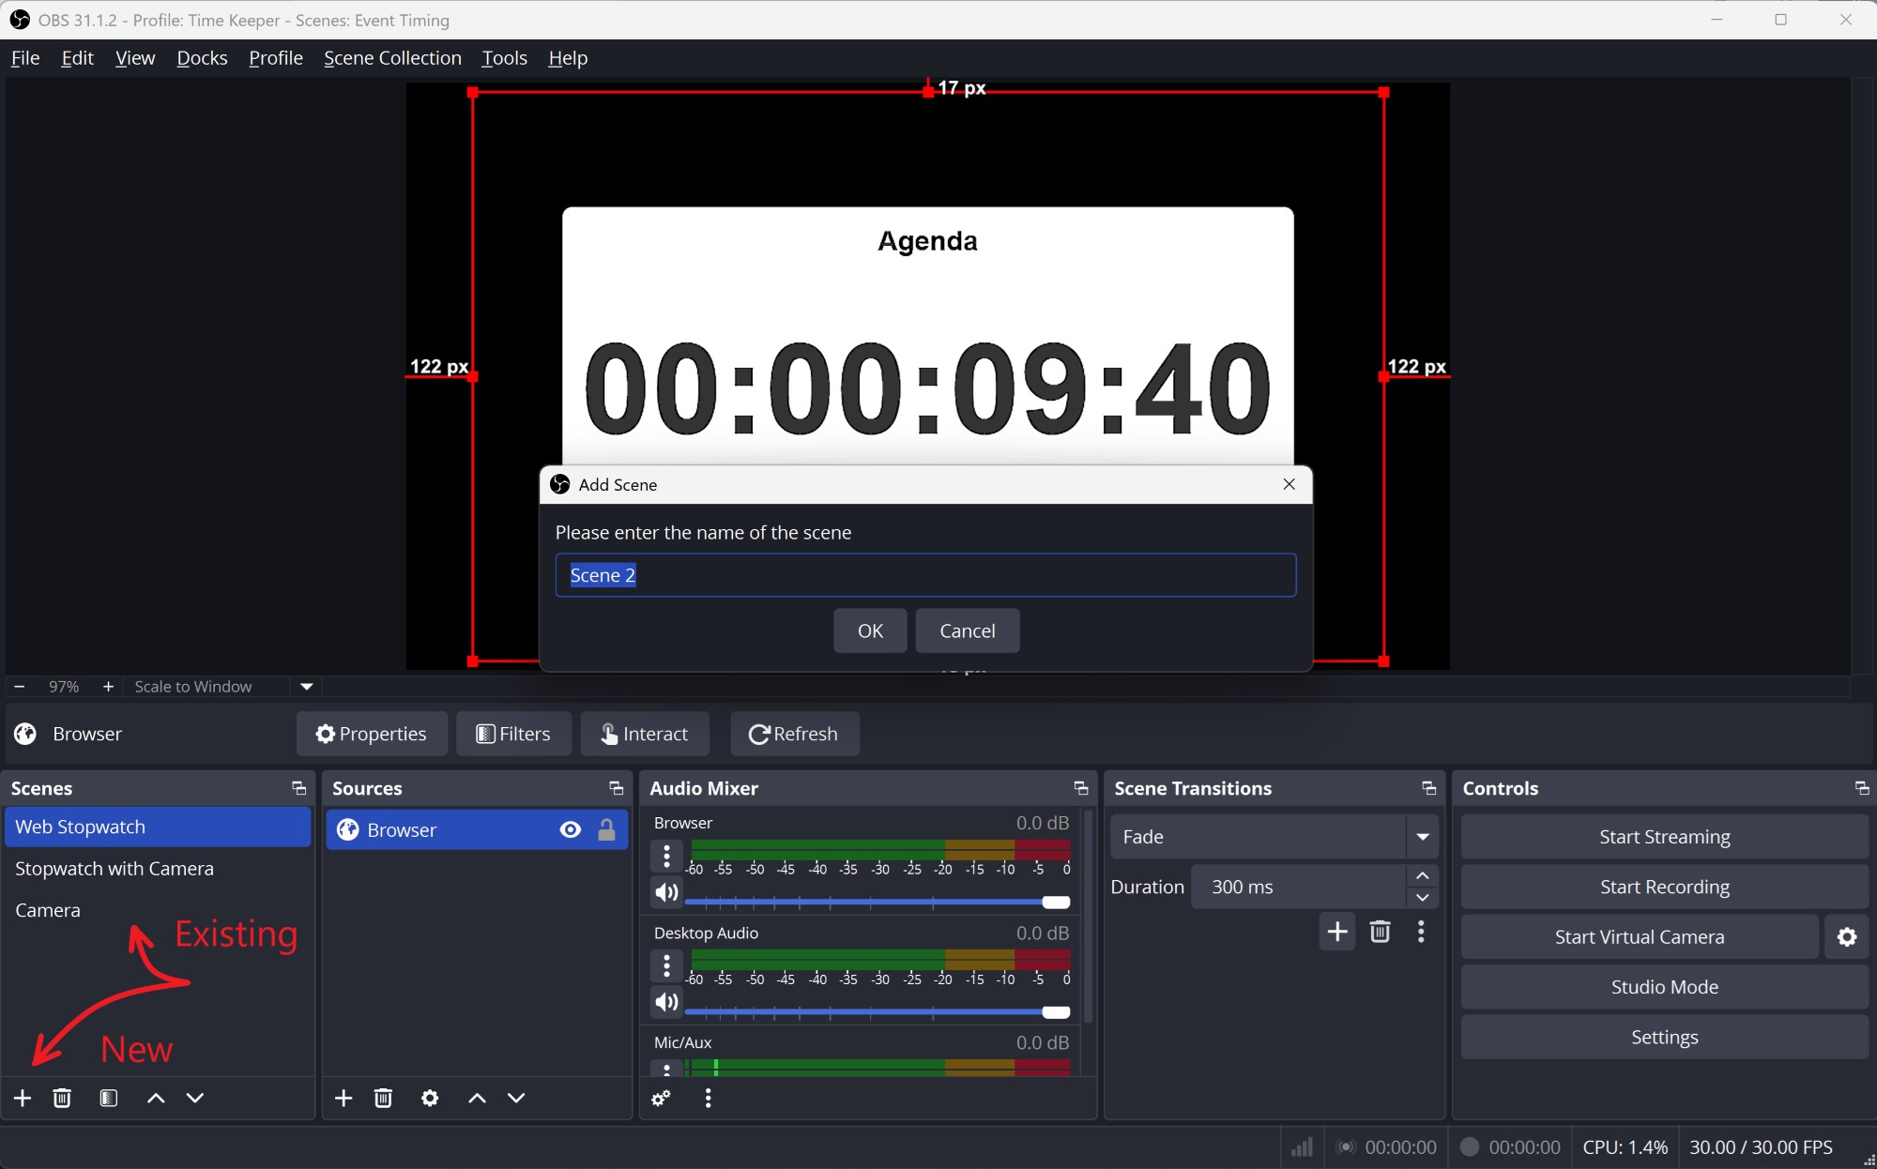The width and height of the screenshot is (1877, 1169).
Task: Adjust the Browser volume slider handle
Action: pyautogui.click(x=1056, y=903)
